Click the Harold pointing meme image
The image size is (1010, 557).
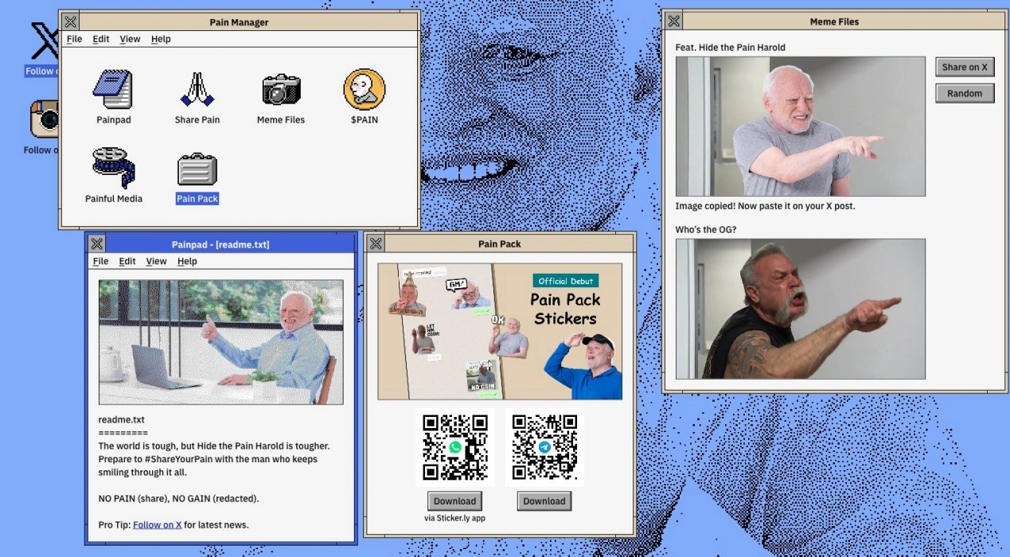coord(800,127)
